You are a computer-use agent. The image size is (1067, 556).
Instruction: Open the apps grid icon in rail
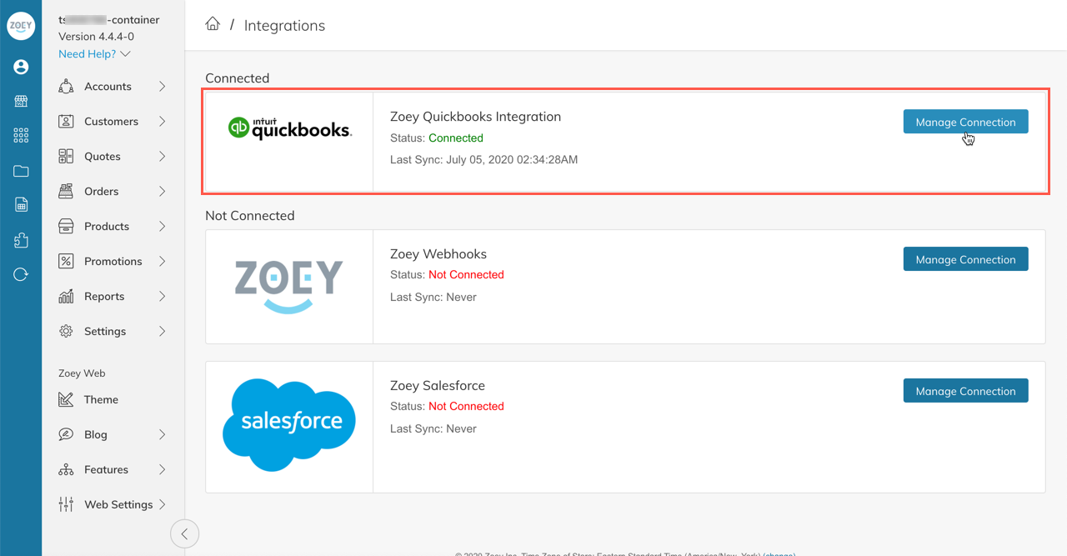click(x=21, y=136)
